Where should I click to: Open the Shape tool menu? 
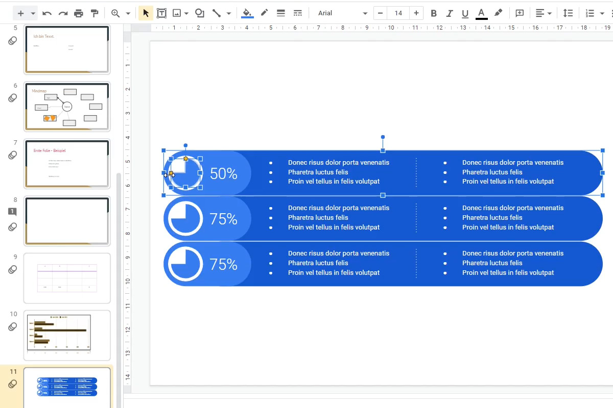(200, 13)
